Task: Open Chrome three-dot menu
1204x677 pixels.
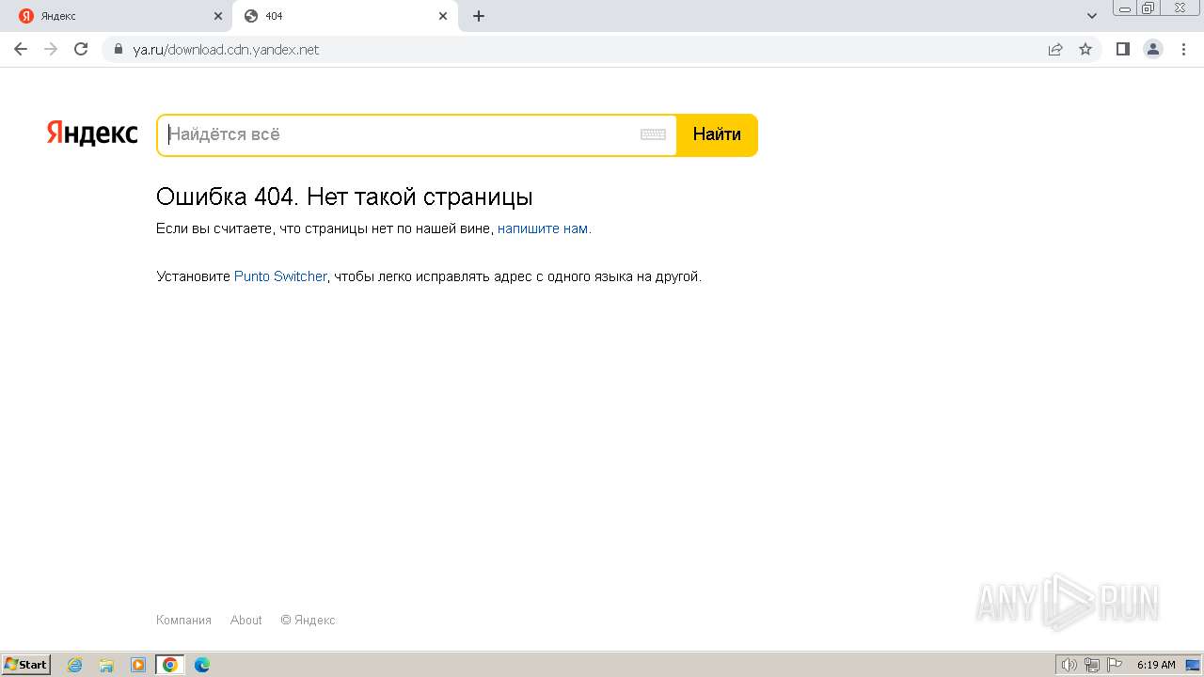Action: pyautogui.click(x=1183, y=49)
